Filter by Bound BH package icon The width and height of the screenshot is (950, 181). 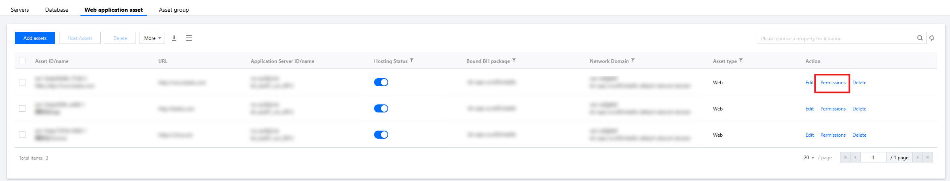[514, 60]
